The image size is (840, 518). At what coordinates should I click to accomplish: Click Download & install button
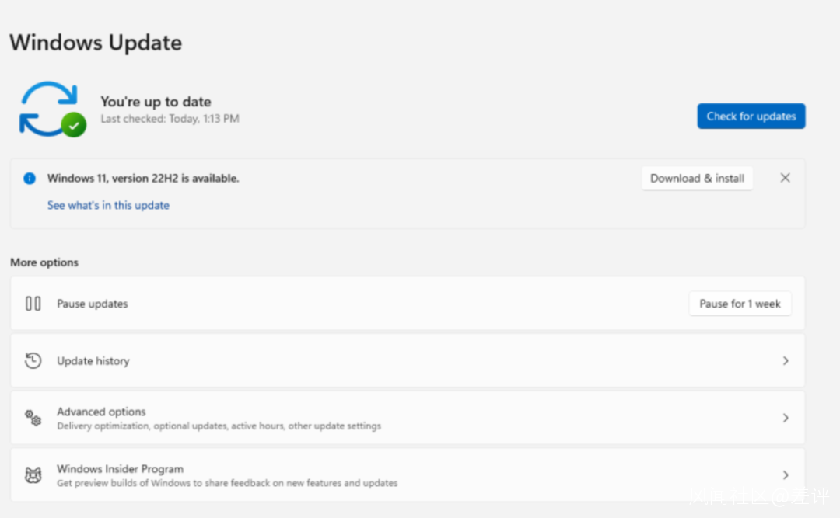pyautogui.click(x=697, y=178)
